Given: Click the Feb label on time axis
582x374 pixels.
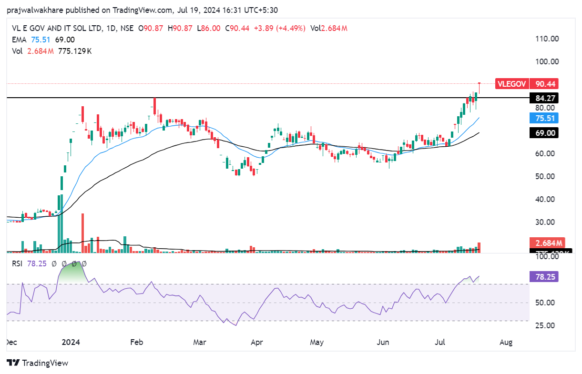Looking at the screenshot, I should click(x=137, y=342).
